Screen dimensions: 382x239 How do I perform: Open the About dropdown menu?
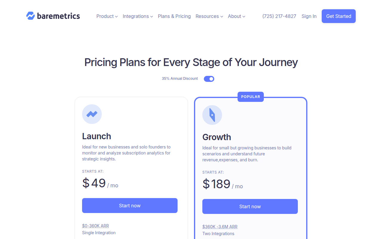pyautogui.click(x=236, y=16)
